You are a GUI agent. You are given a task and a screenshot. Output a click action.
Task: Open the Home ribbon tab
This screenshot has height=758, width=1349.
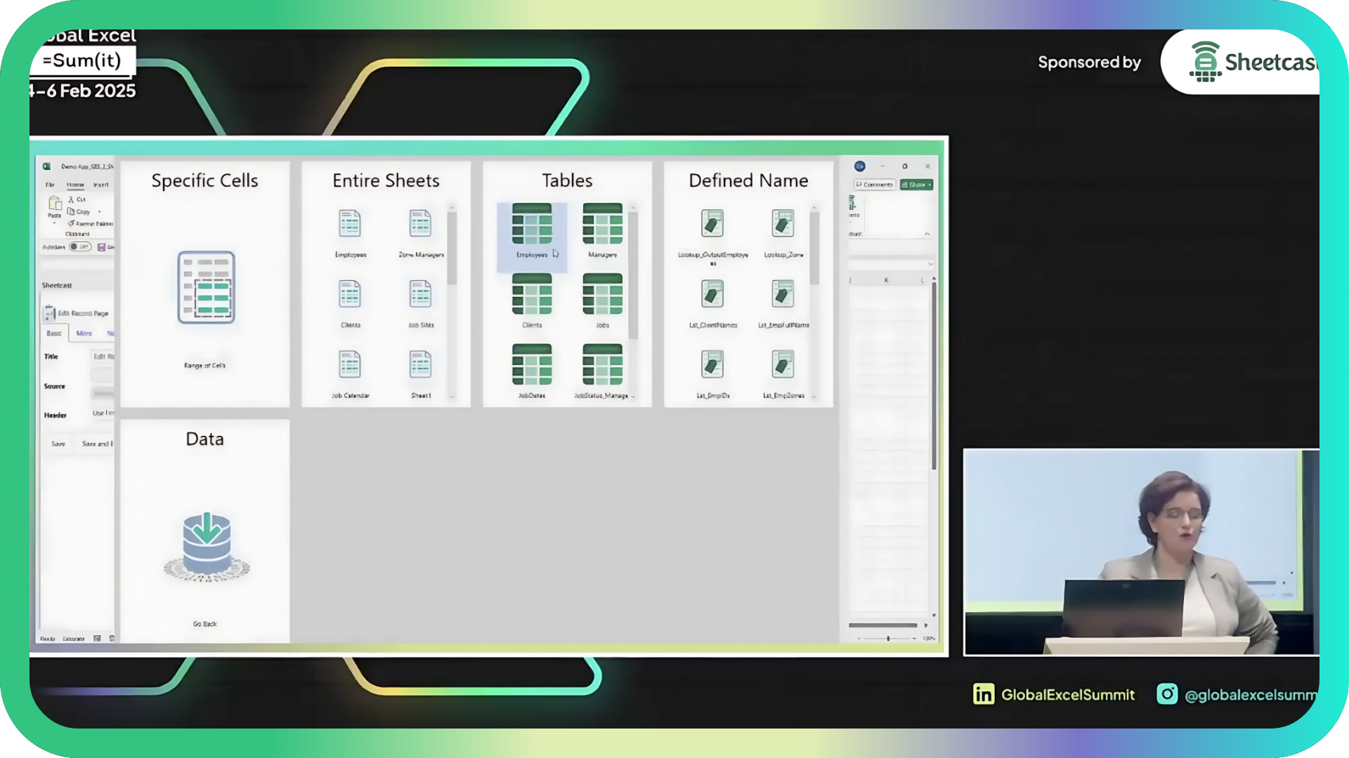(x=75, y=185)
